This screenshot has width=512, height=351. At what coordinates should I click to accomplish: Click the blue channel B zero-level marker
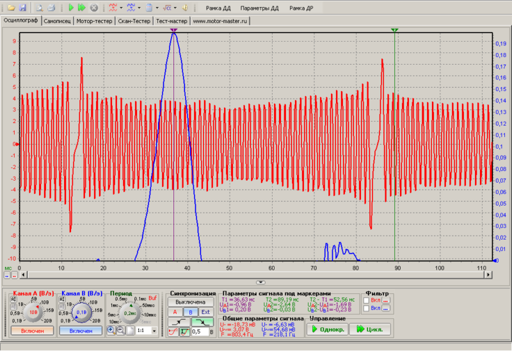[x=495, y=261]
